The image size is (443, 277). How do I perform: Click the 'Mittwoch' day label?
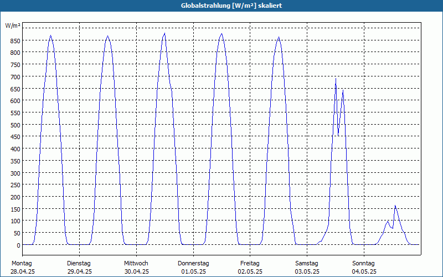136,264
